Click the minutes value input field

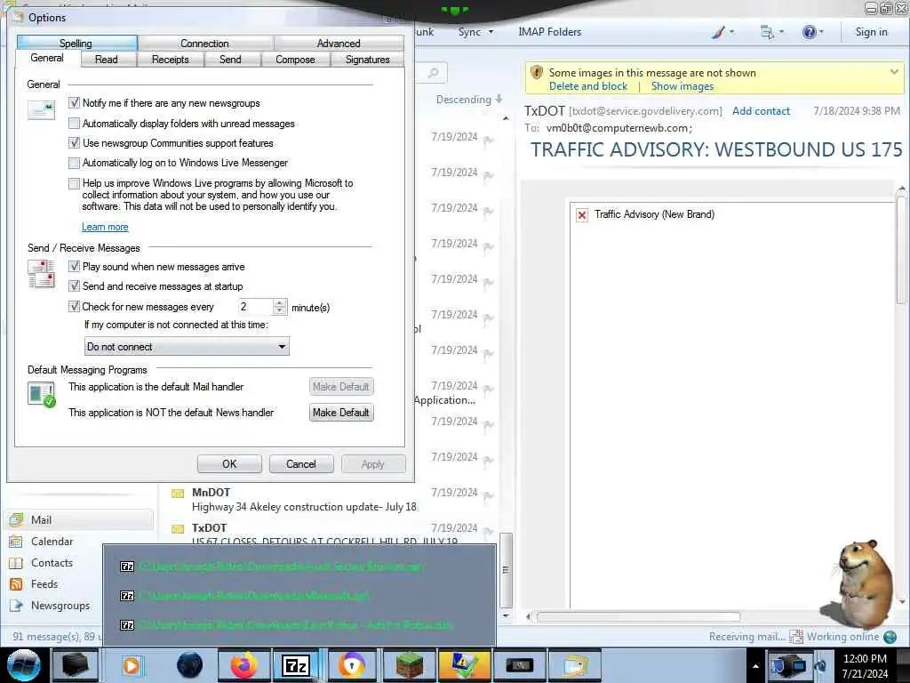tap(255, 307)
